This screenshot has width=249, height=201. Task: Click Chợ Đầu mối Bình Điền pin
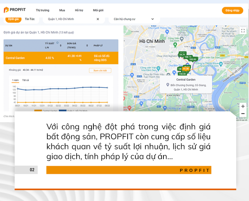141,104
